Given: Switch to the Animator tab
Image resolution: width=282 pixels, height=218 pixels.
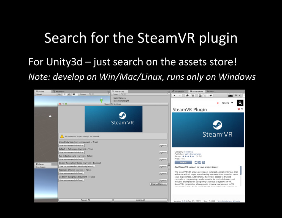Looking at the screenshot, I should click(x=59, y=91).
